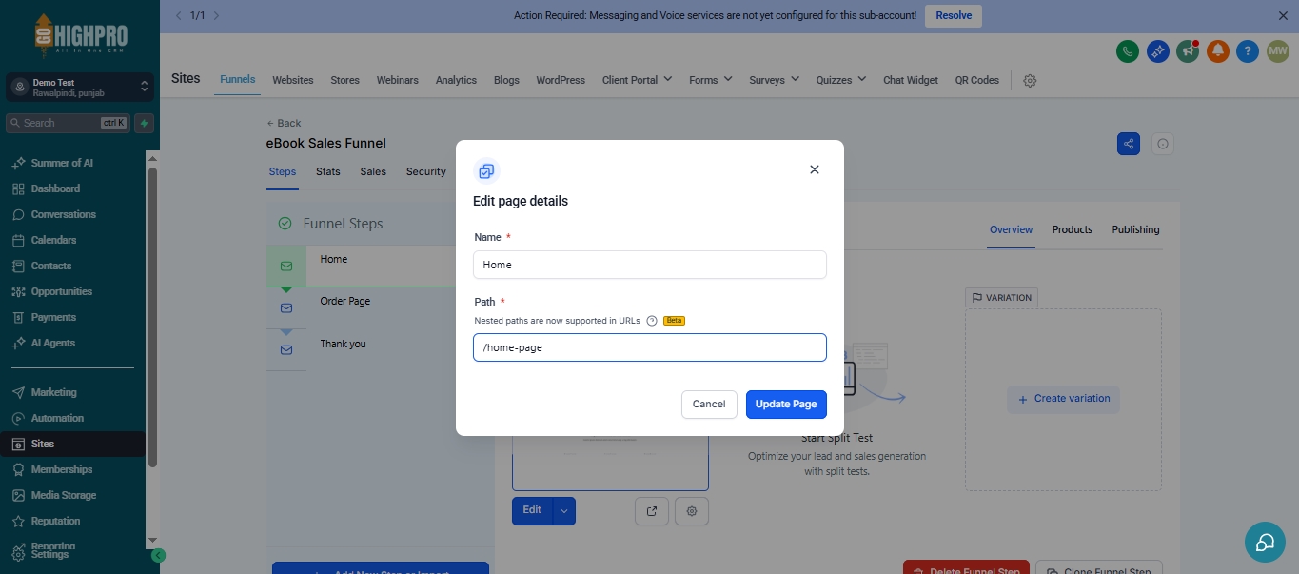Click the Back link
Image resolution: width=1299 pixels, height=574 pixels.
[x=284, y=123]
